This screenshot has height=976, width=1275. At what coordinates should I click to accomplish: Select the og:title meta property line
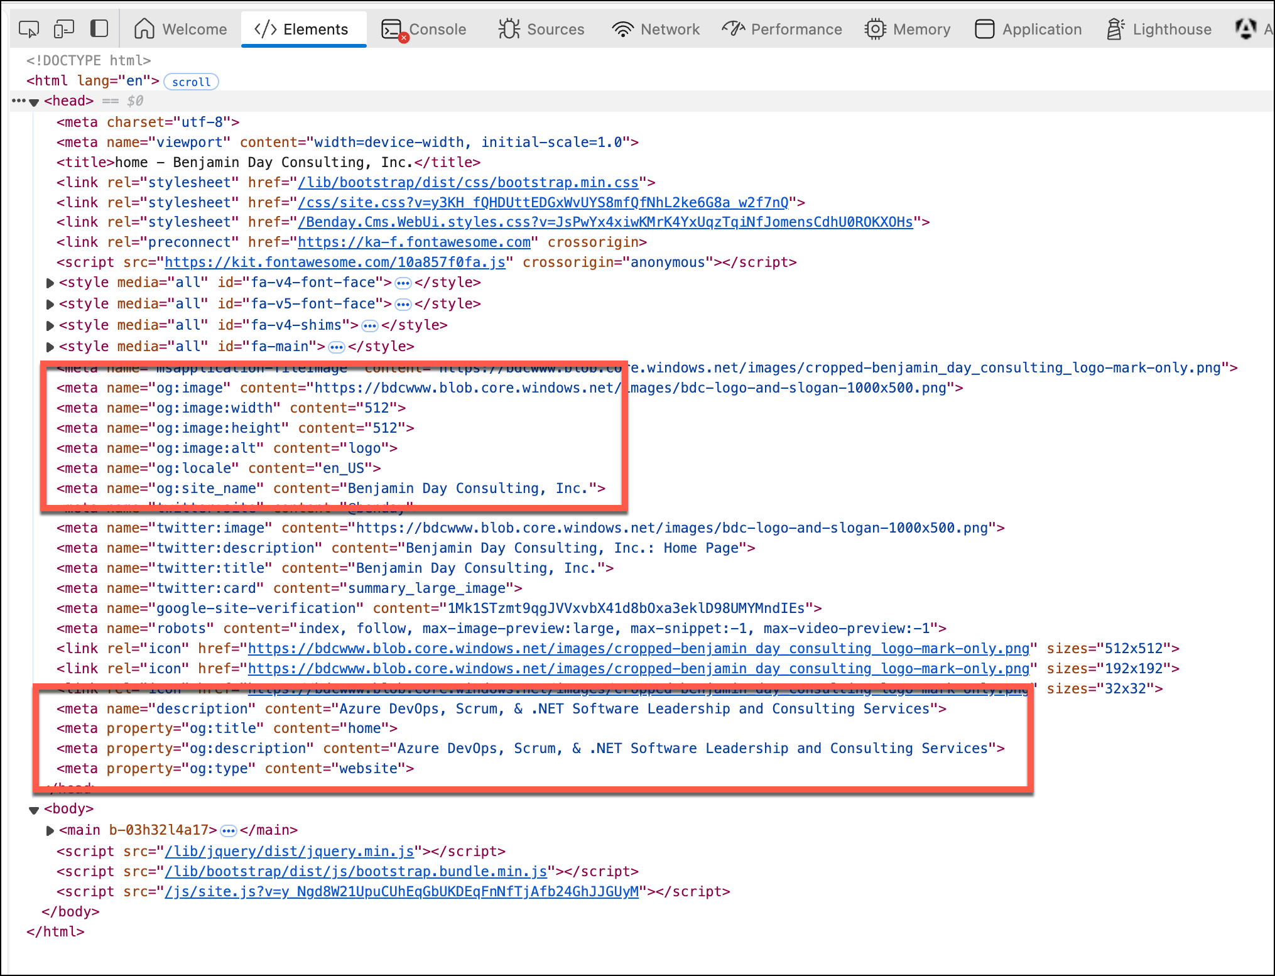(x=227, y=728)
